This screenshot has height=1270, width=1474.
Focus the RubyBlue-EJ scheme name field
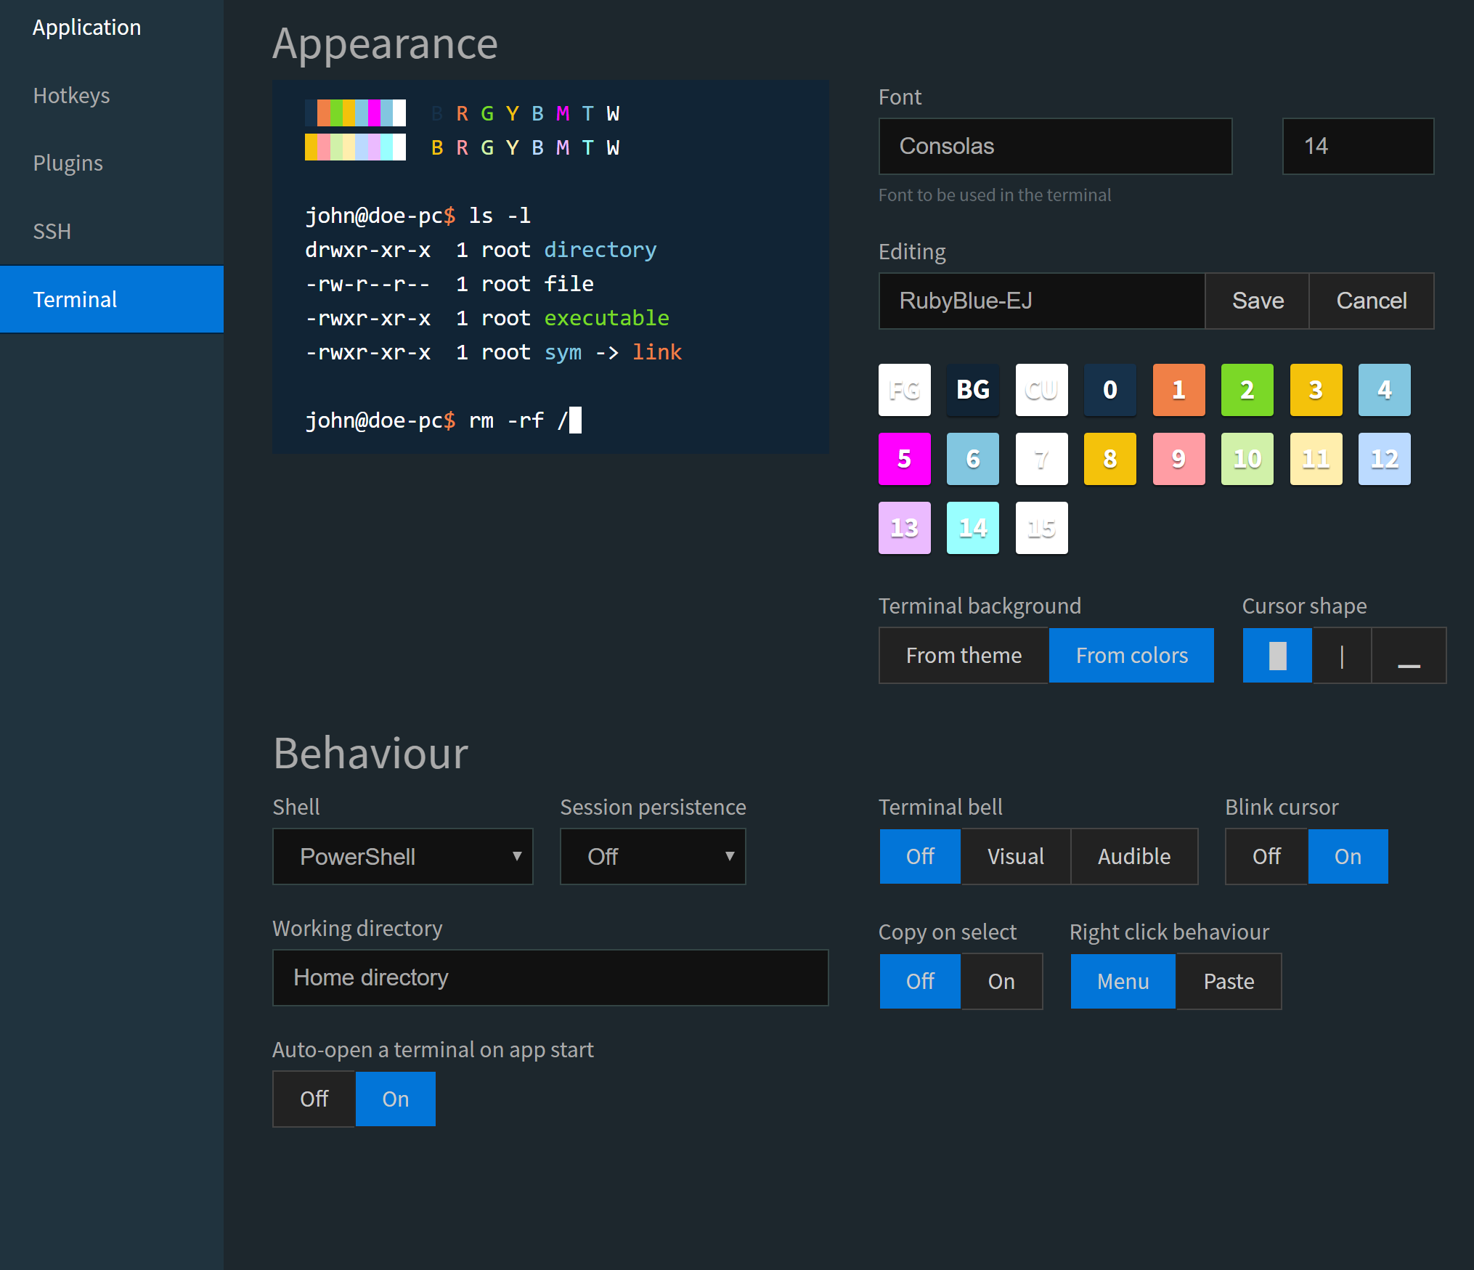click(x=1041, y=301)
